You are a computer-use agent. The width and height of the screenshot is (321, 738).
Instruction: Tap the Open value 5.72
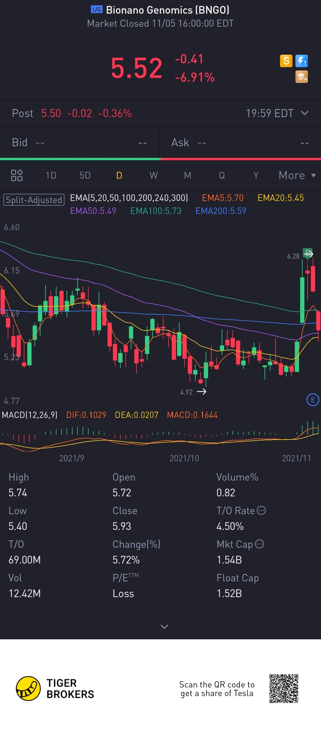pos(122,492)
